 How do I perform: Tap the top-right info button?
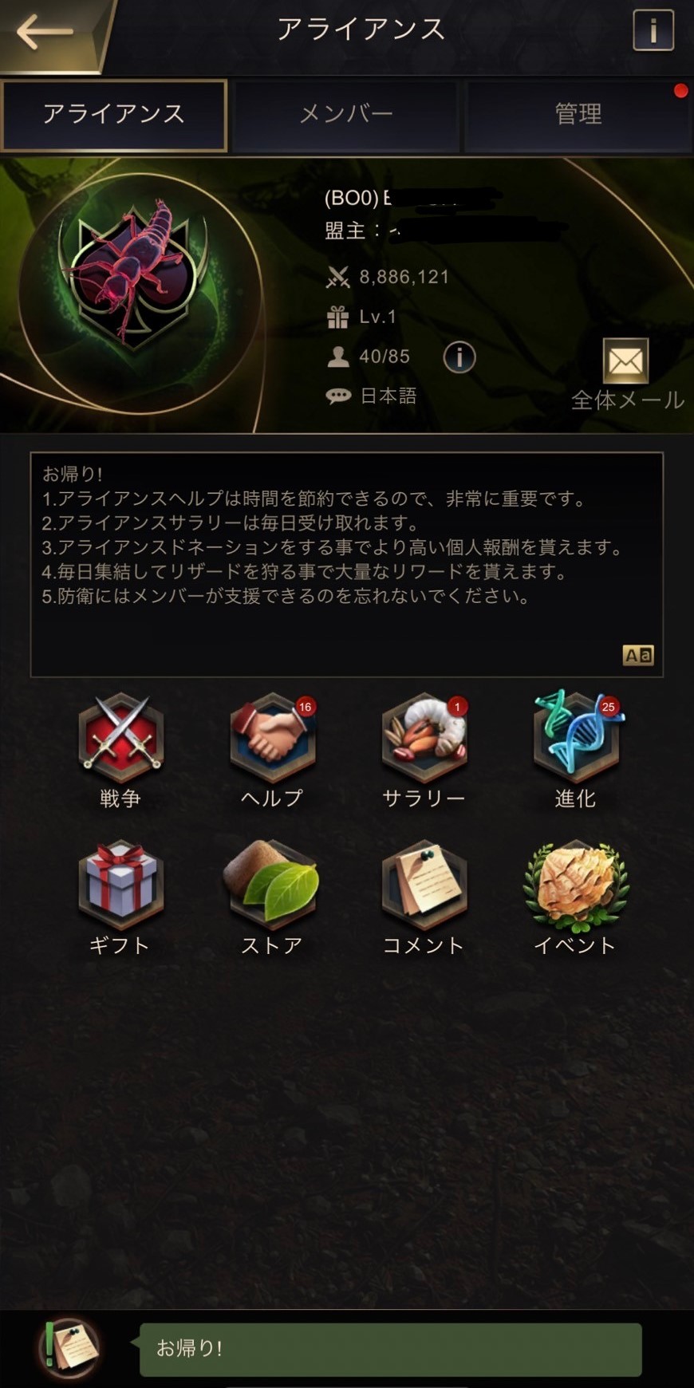653,30
